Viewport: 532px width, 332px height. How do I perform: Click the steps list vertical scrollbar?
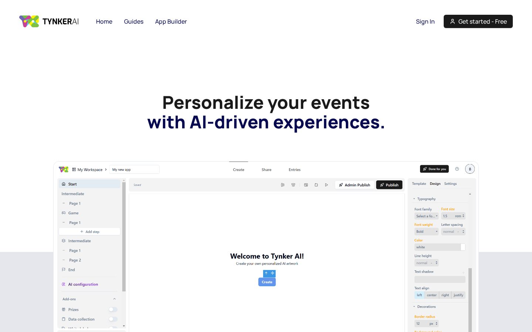click(124, 236)
